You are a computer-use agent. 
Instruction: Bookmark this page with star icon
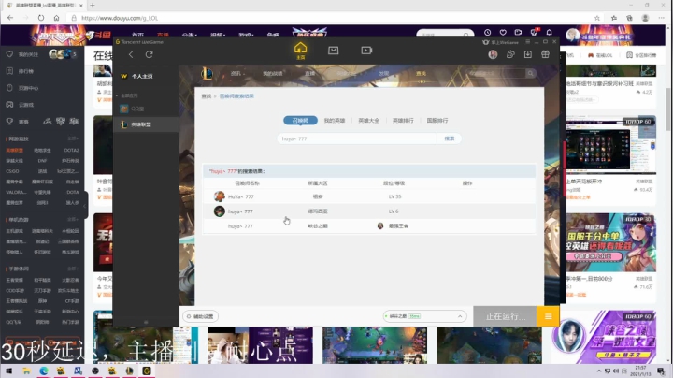point(597,18)
